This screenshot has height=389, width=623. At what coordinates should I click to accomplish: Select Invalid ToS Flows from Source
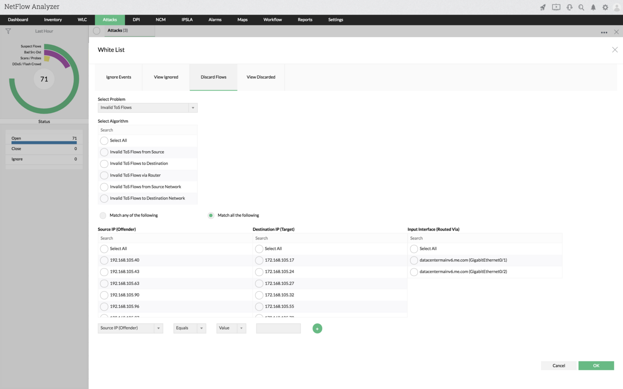pyautogui.click(x=104, y=152)
